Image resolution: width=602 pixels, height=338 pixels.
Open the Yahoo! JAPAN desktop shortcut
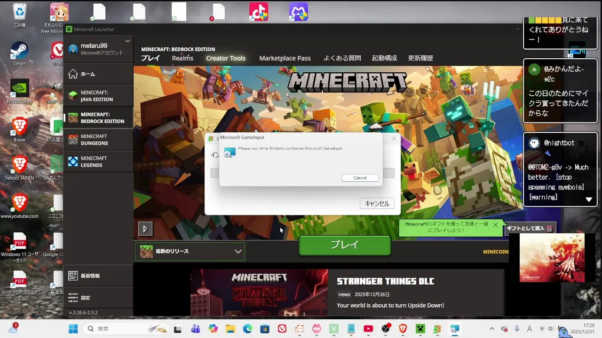pos(20,168)
